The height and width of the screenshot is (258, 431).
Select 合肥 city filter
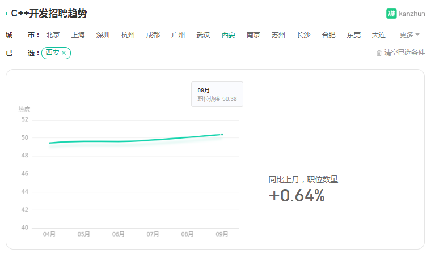coord(328,35)
